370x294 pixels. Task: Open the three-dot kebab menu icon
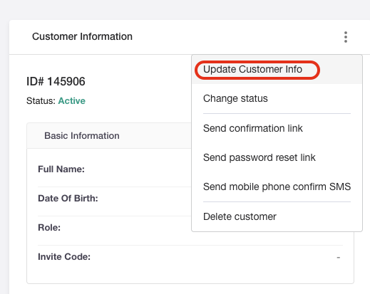346,37
